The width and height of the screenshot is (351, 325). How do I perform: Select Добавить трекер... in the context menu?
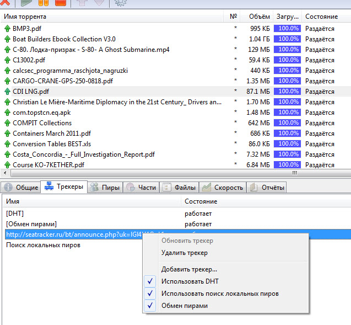189,269
